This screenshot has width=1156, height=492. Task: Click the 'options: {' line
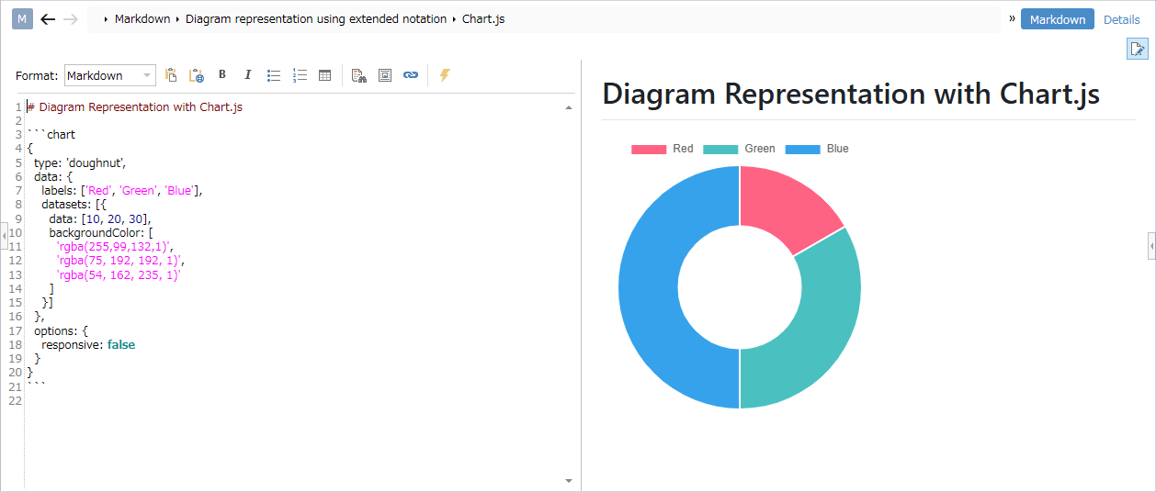[62, 330]
